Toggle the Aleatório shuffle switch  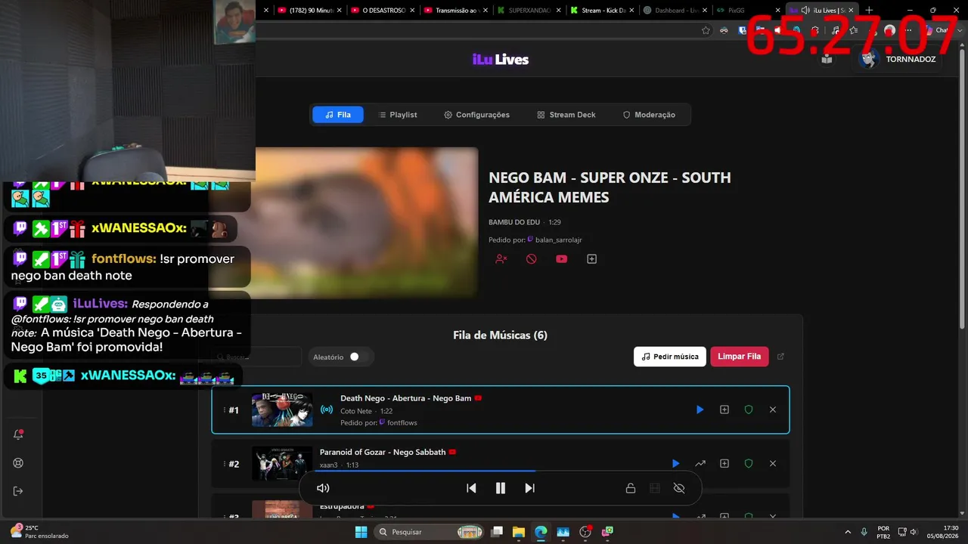click(x=358, y=357)
